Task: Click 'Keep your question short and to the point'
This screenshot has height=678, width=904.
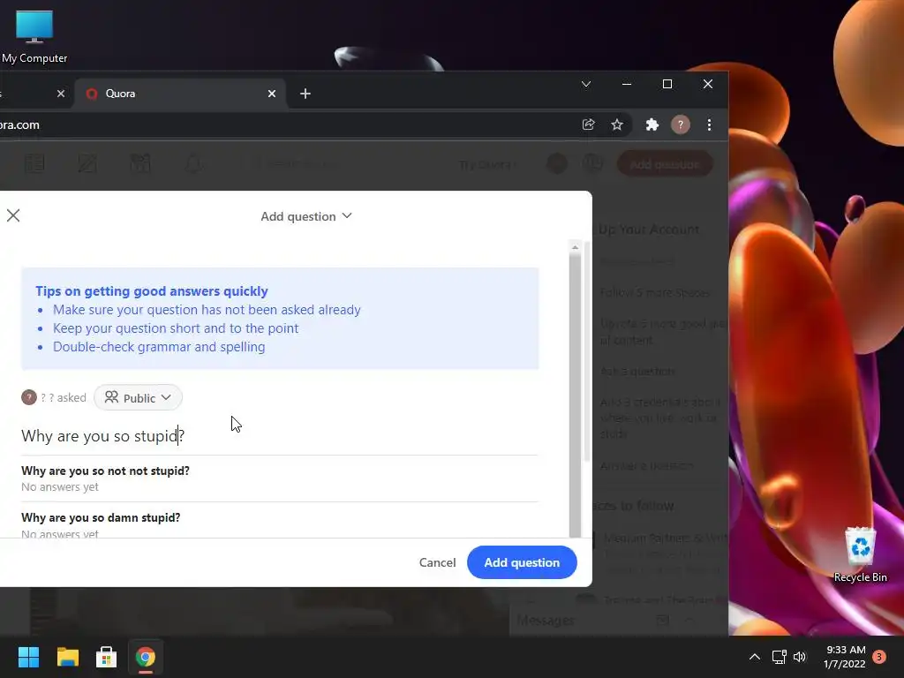Action: pos(176,328)
